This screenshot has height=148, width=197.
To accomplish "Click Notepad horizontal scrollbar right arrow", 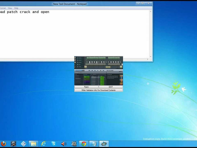I will click(148, 59).
